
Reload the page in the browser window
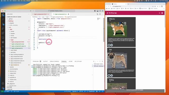[111, 6]
